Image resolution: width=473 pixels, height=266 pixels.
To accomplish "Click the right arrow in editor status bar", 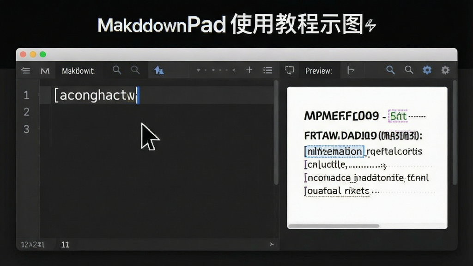I will pos(272,244).
